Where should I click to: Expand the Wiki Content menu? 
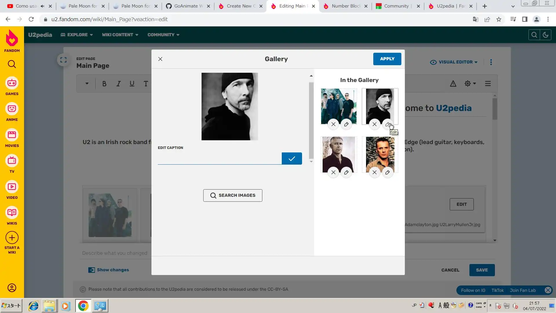coord(120,35)
